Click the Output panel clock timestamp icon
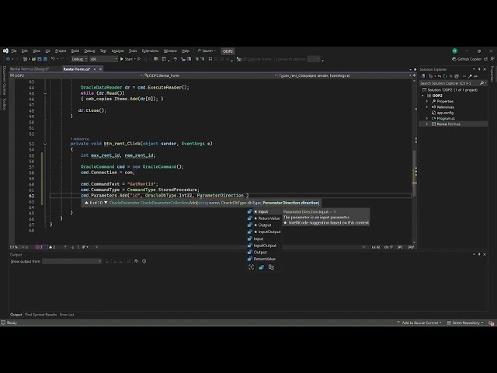This screenshot has width=497, height=373. [x=144, y=261]
